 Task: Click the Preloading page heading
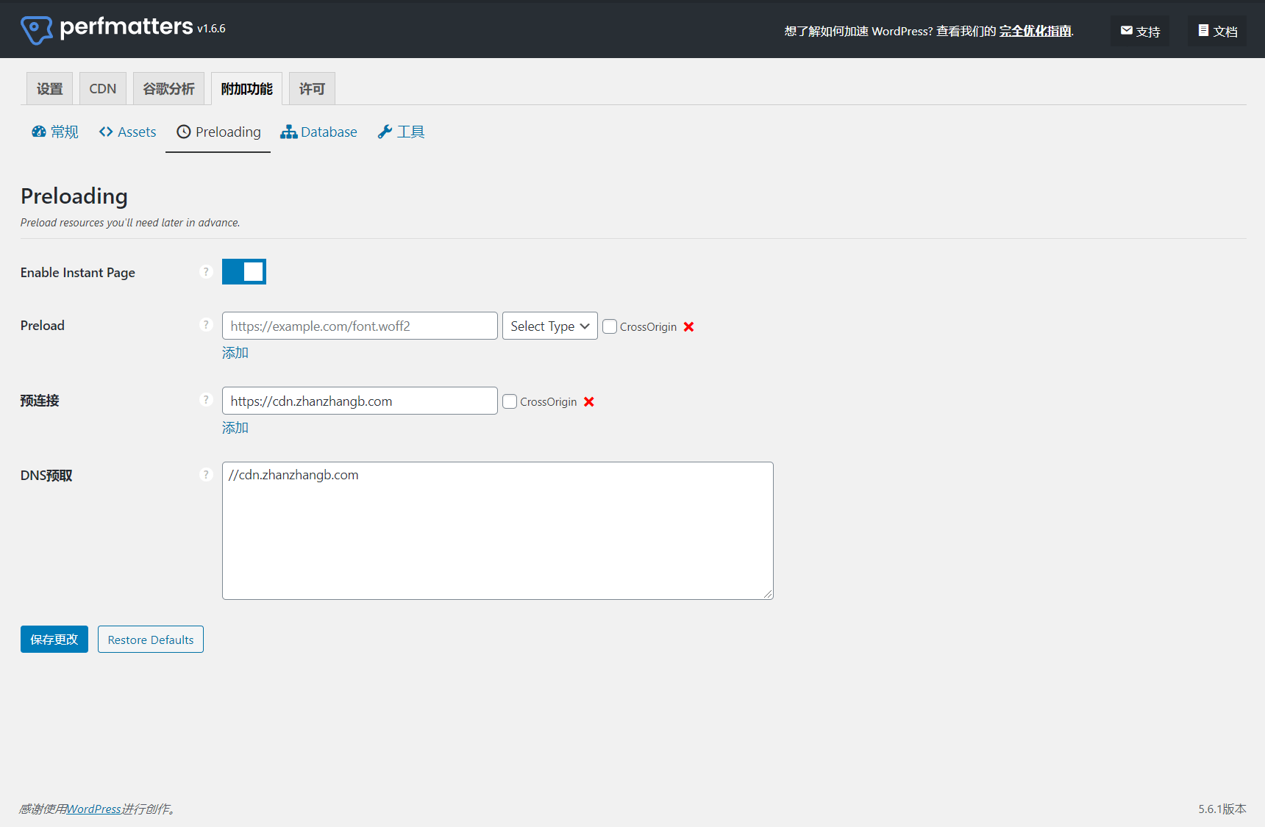[x=74, y=196]
